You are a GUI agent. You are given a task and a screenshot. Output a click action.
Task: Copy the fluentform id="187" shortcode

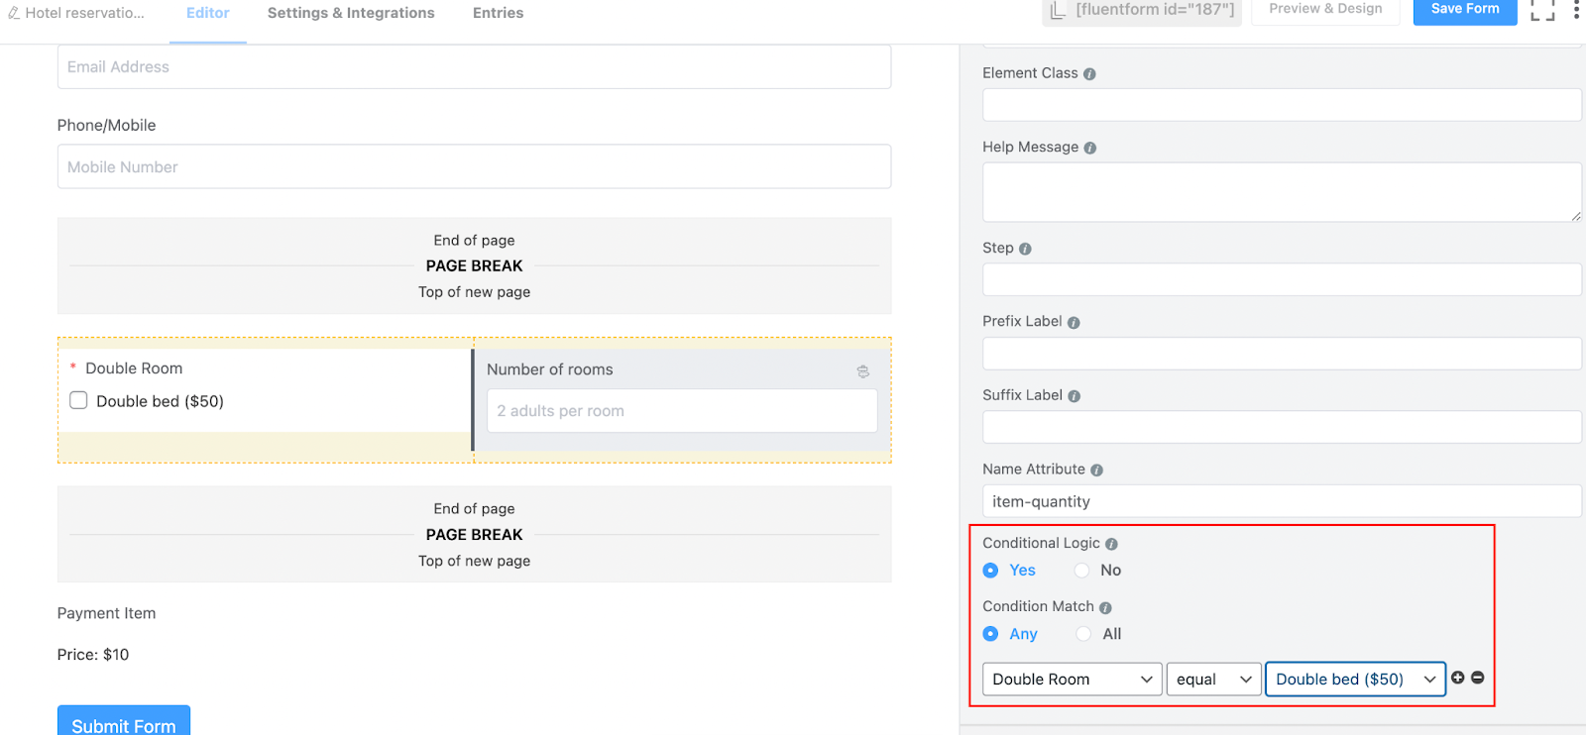point(1142,11)
